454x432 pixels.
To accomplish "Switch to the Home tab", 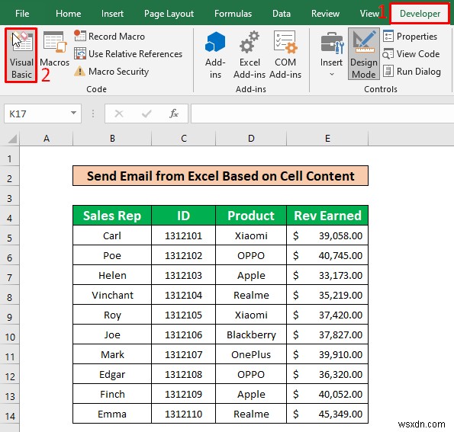I will [x=69, y=14].
